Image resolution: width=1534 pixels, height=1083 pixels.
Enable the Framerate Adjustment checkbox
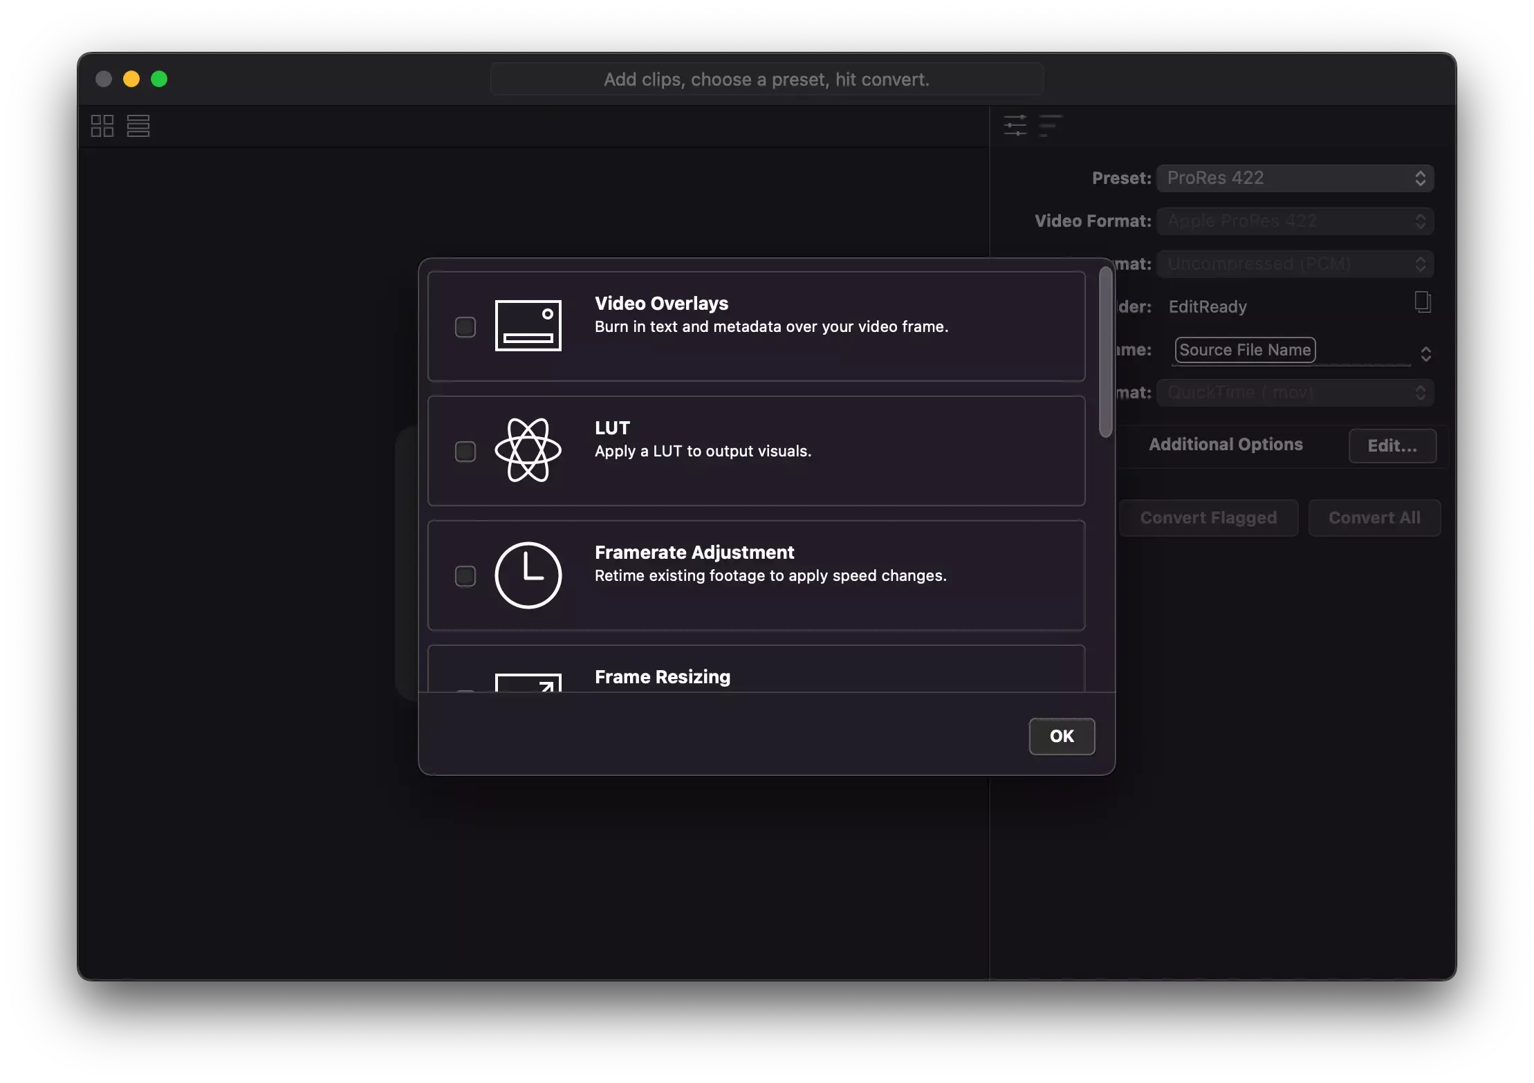pos(465,576)
